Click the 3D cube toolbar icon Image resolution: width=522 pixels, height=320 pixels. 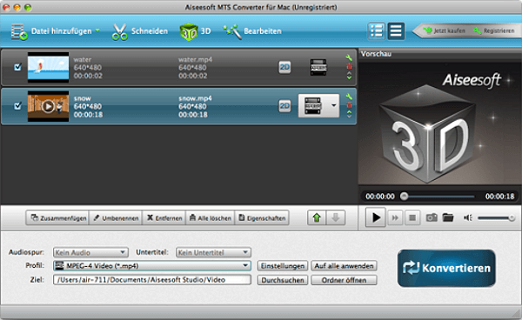pos(189,31)
